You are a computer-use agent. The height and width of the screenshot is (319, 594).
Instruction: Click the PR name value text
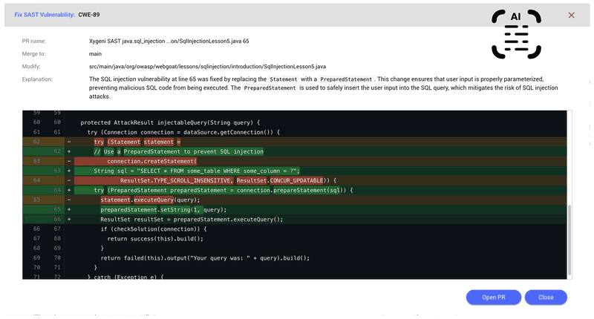coord(169,41)
